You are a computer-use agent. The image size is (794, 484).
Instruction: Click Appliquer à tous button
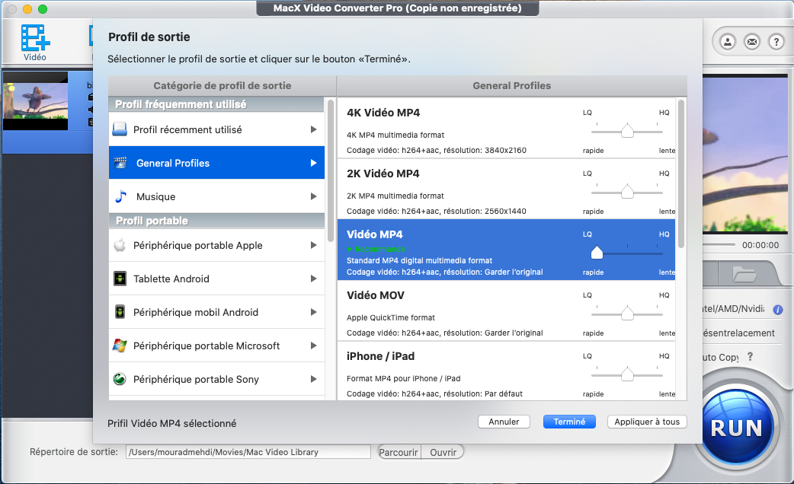click(647, 422)
